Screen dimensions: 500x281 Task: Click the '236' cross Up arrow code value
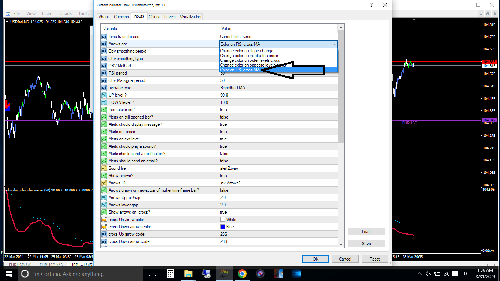pos(224,234)
